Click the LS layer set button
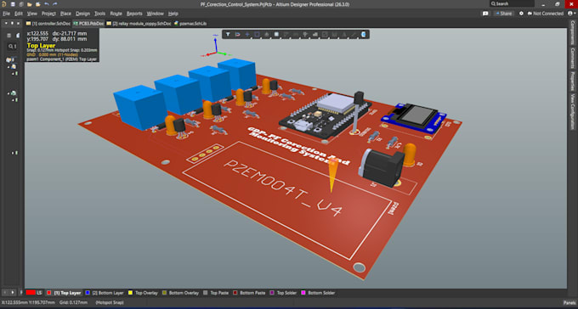The height and width of the screenshot is (309, 578). (34, 293)
